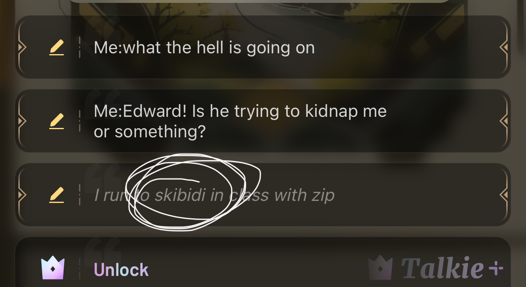Screen dimensions: 526x287
Task: Tap the dark crown icon beside Talkie+ logo
Action: click(380, 269)
